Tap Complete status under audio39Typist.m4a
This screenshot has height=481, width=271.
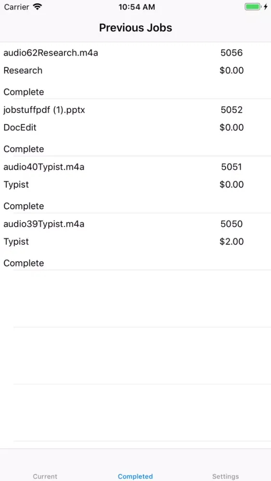pyautogui.click(x=24, y=263)
